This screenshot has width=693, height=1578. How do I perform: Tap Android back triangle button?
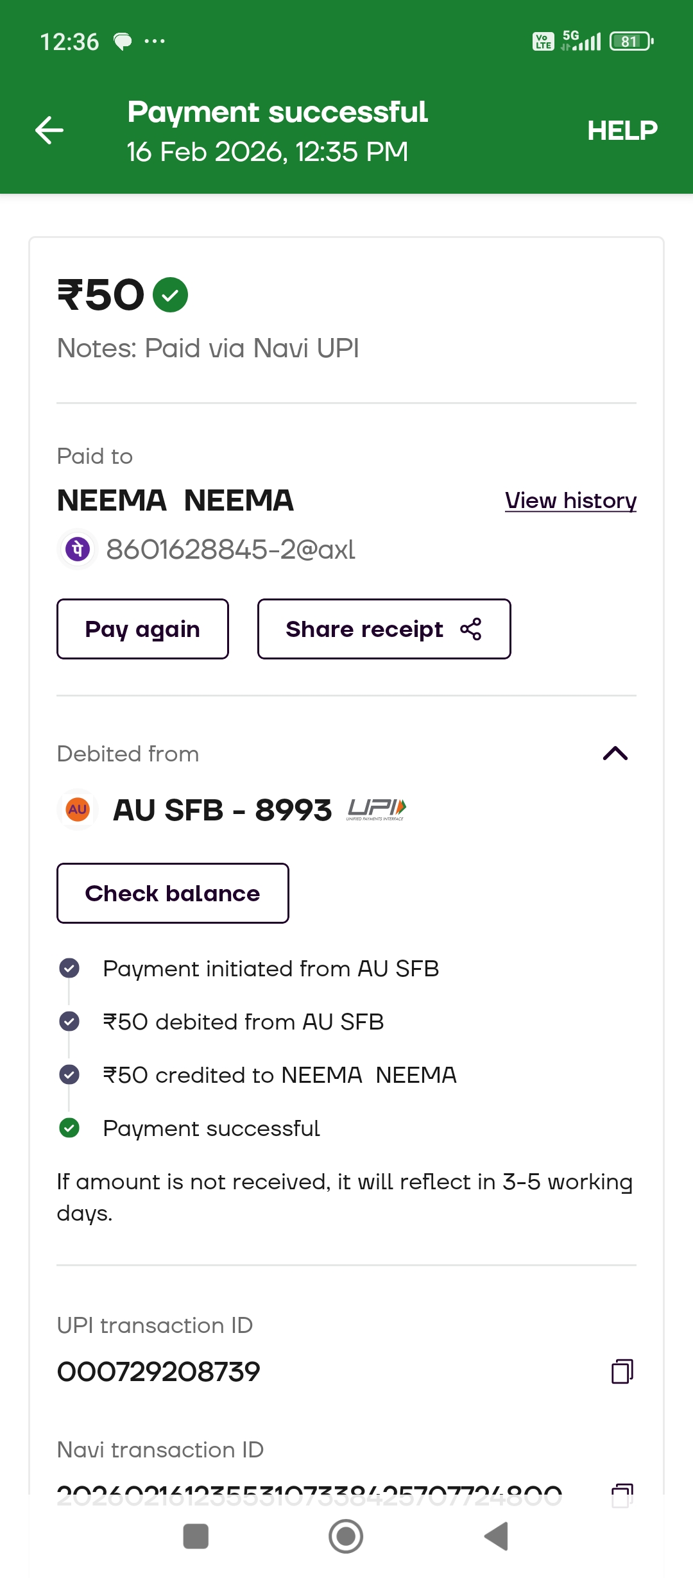coord(496,1536)
